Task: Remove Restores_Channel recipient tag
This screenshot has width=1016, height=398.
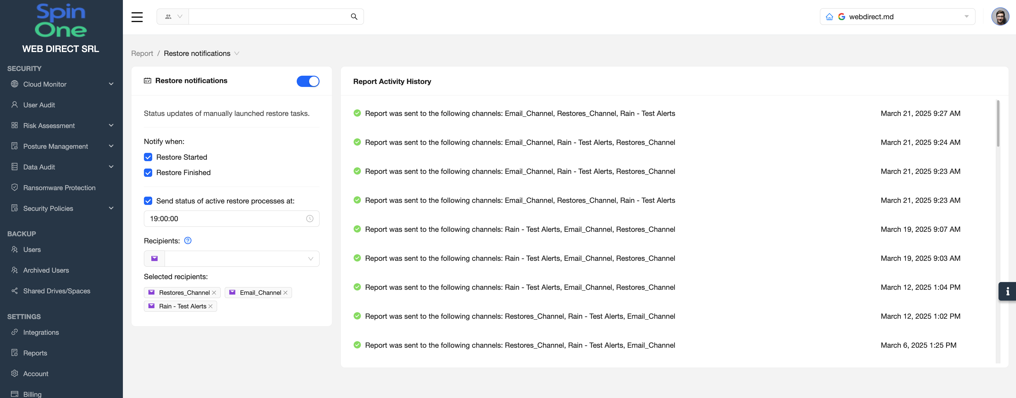Action: tap(214, 292)
